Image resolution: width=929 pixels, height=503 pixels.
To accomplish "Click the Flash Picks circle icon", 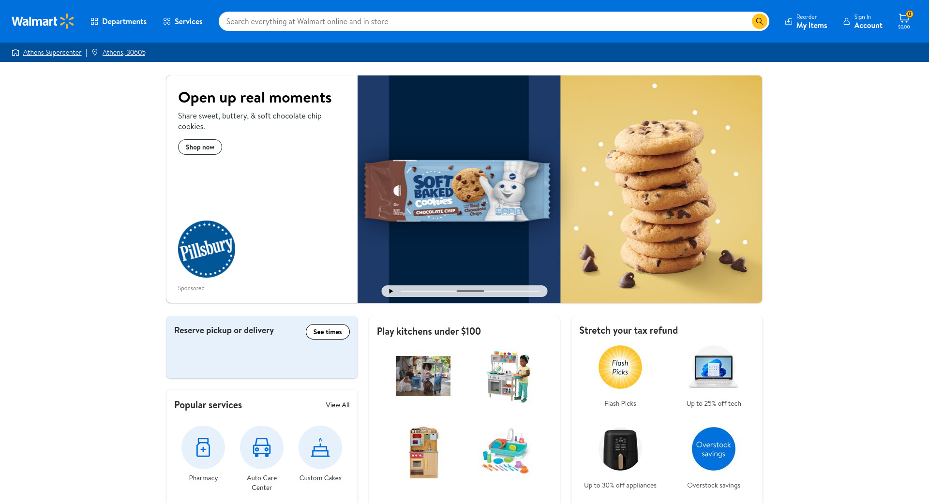I will coord(620,367).
